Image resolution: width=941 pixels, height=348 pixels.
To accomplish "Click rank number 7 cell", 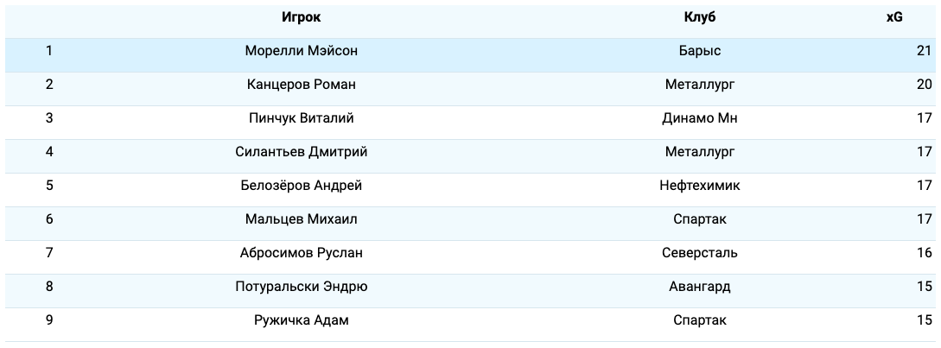I will (x=49, y=253).
